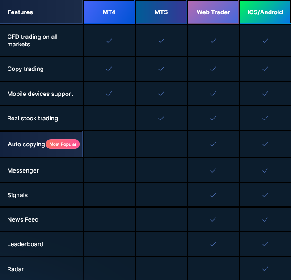Click Web Trader checkmark for Leaderboard
291x280 pixels.
pyautogui.click(x=213, y=244)
